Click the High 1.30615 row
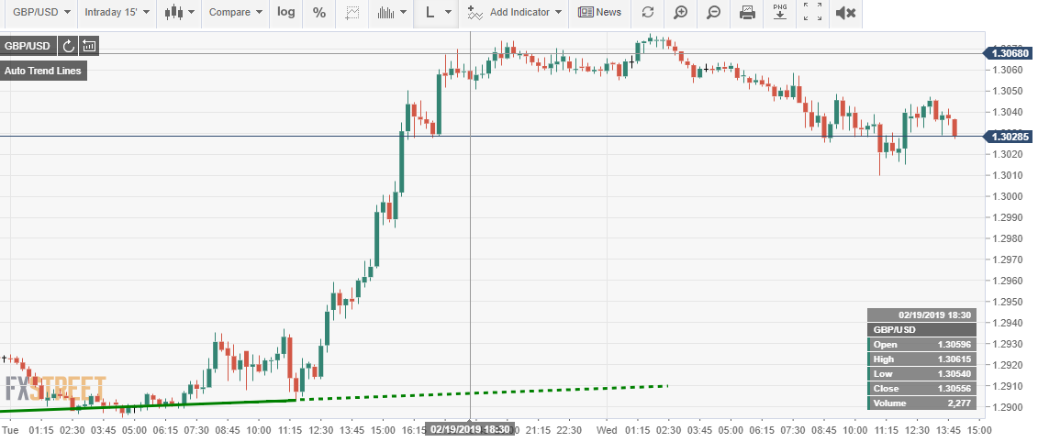This screenshot has width=1038, height=442. (921, 359)
